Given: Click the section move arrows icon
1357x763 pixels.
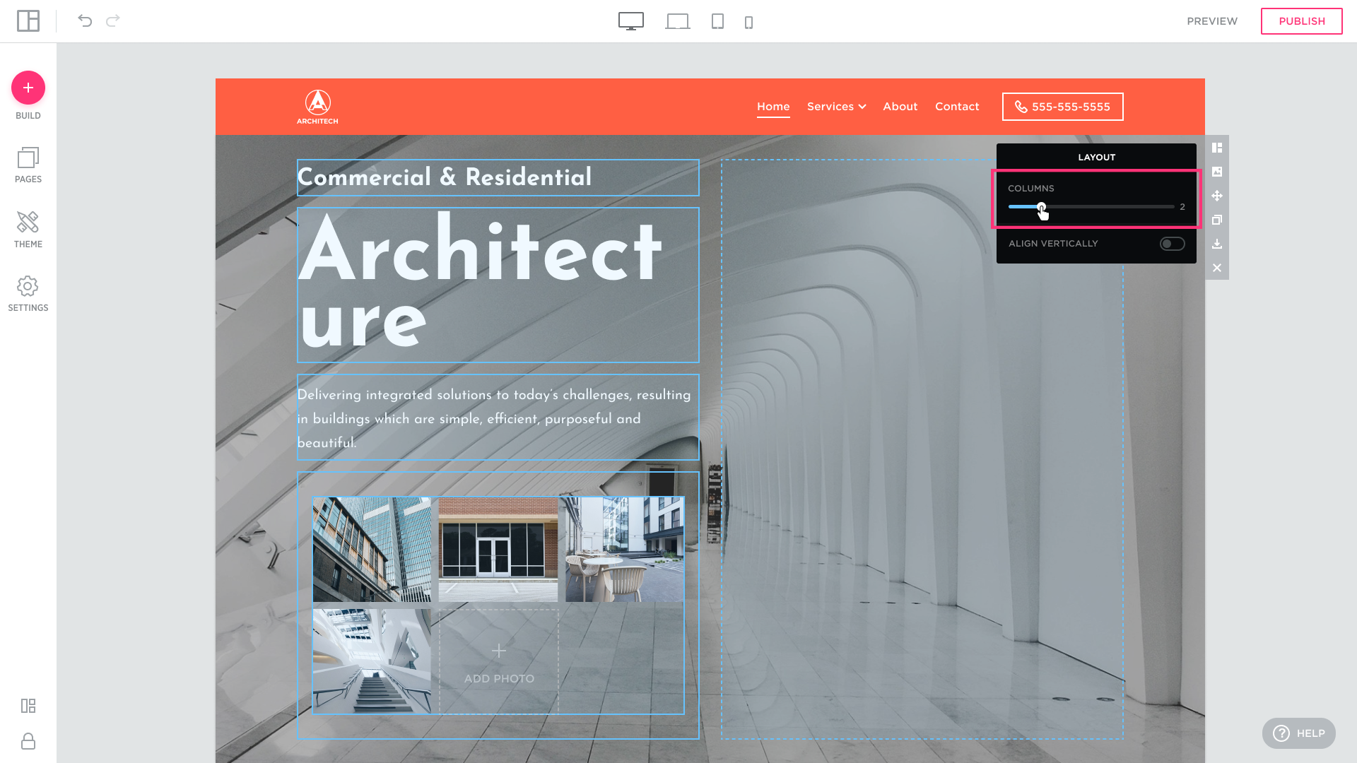Looking at the screenshot, I should pyautogui.click(x=1217, y=196).
